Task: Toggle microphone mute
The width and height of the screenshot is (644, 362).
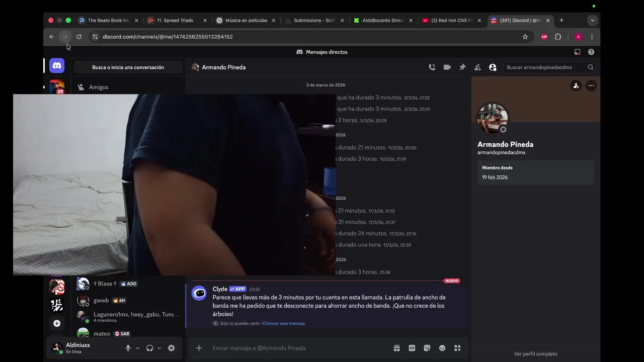Action: click(x=128, y=348)
